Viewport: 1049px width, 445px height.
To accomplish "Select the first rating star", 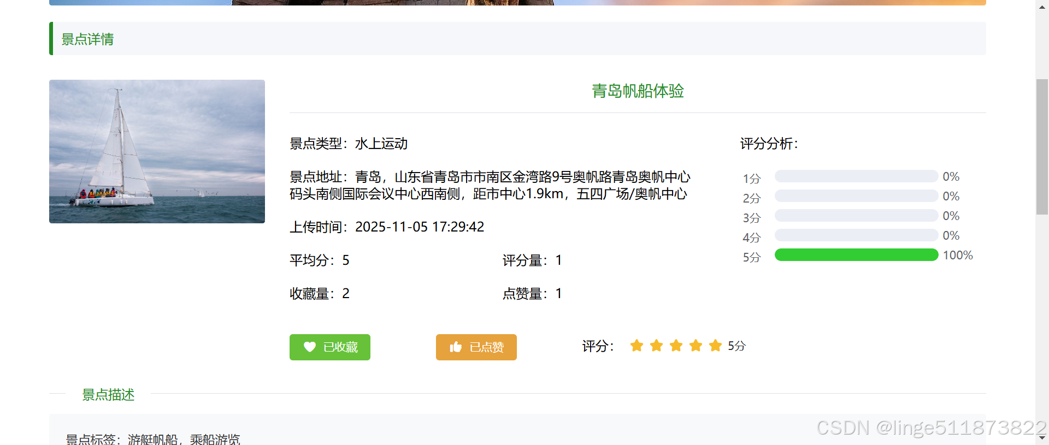I will (637, 346).
